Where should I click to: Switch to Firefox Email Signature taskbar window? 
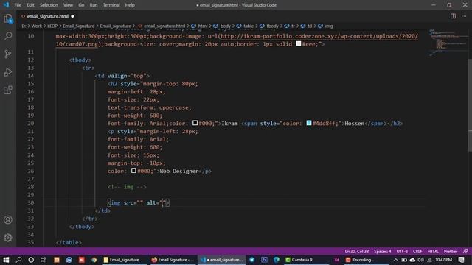[x=173, y=260]
